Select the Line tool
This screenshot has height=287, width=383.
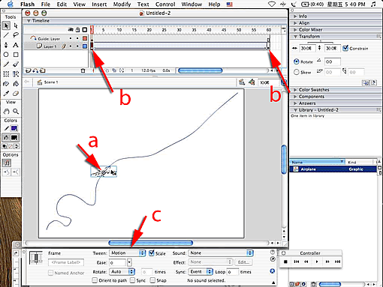[x=6, y=35]
